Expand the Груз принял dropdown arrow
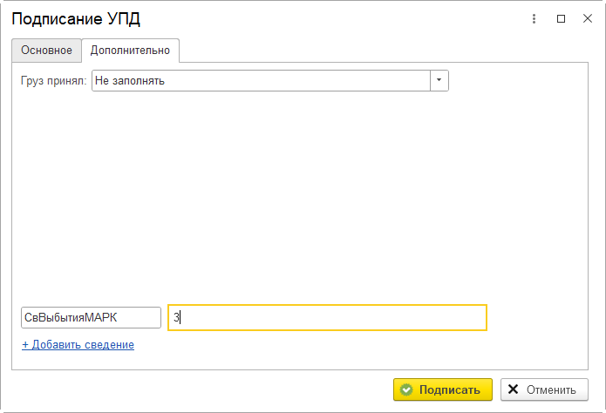The image size is (606, 413). [439, 80]
